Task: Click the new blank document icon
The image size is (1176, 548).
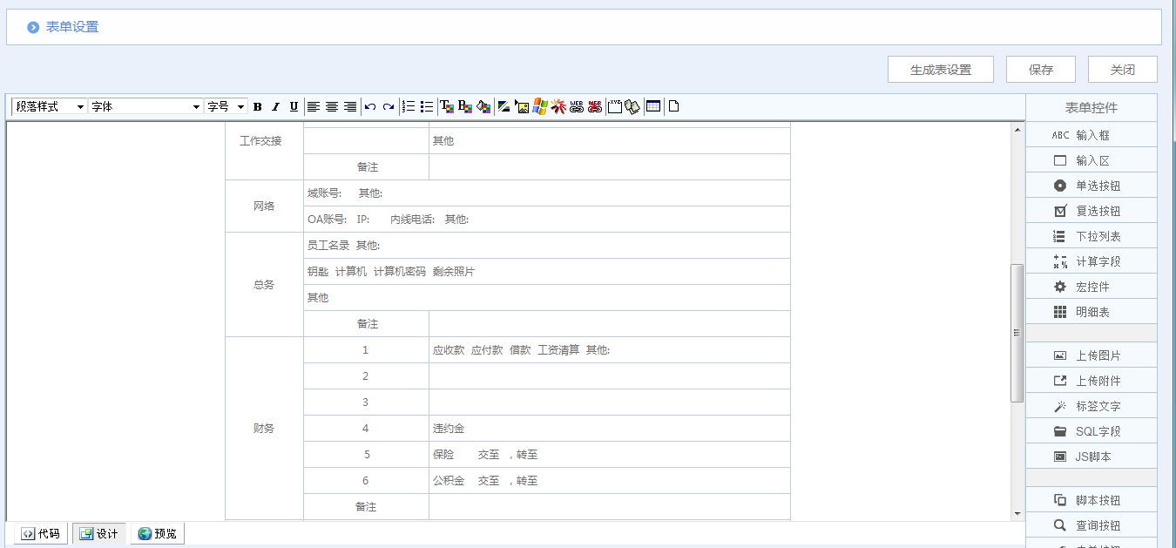Action: click(673, 106)
